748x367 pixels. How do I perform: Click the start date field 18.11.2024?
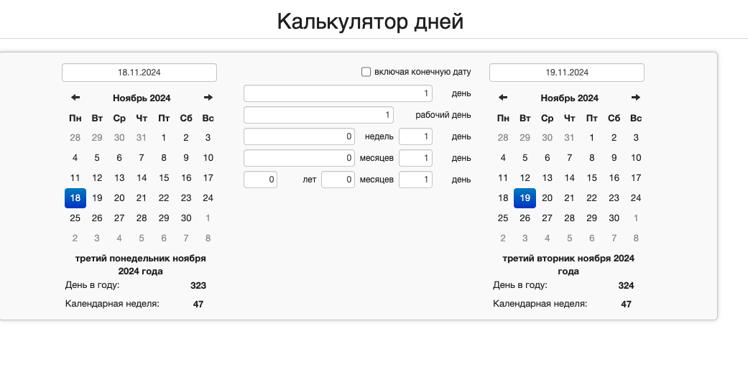[139, 73]
